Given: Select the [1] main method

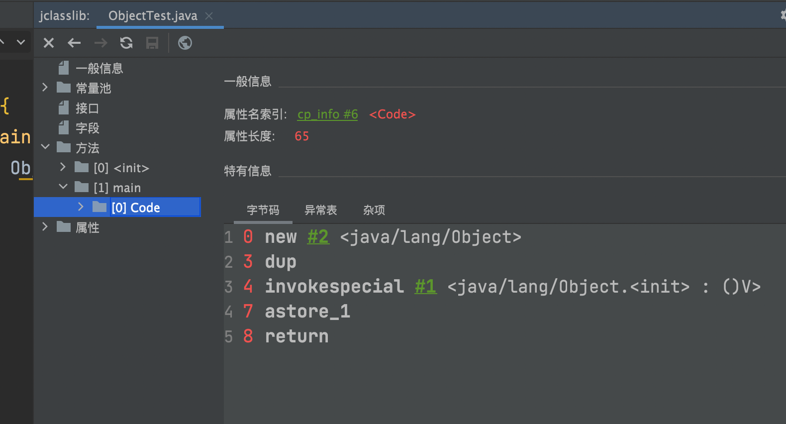Looking at the screenshot, I should coord(117,188).
